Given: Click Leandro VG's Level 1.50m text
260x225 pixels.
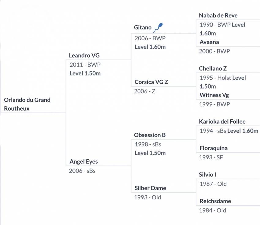Looking at the screenshot, I should [85, 73].
